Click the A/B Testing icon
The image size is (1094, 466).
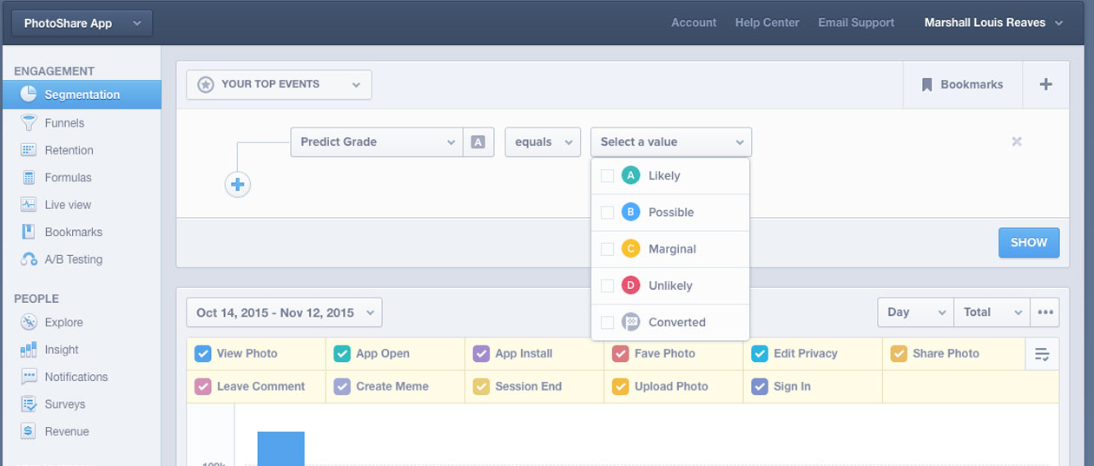tap(29, 259)
